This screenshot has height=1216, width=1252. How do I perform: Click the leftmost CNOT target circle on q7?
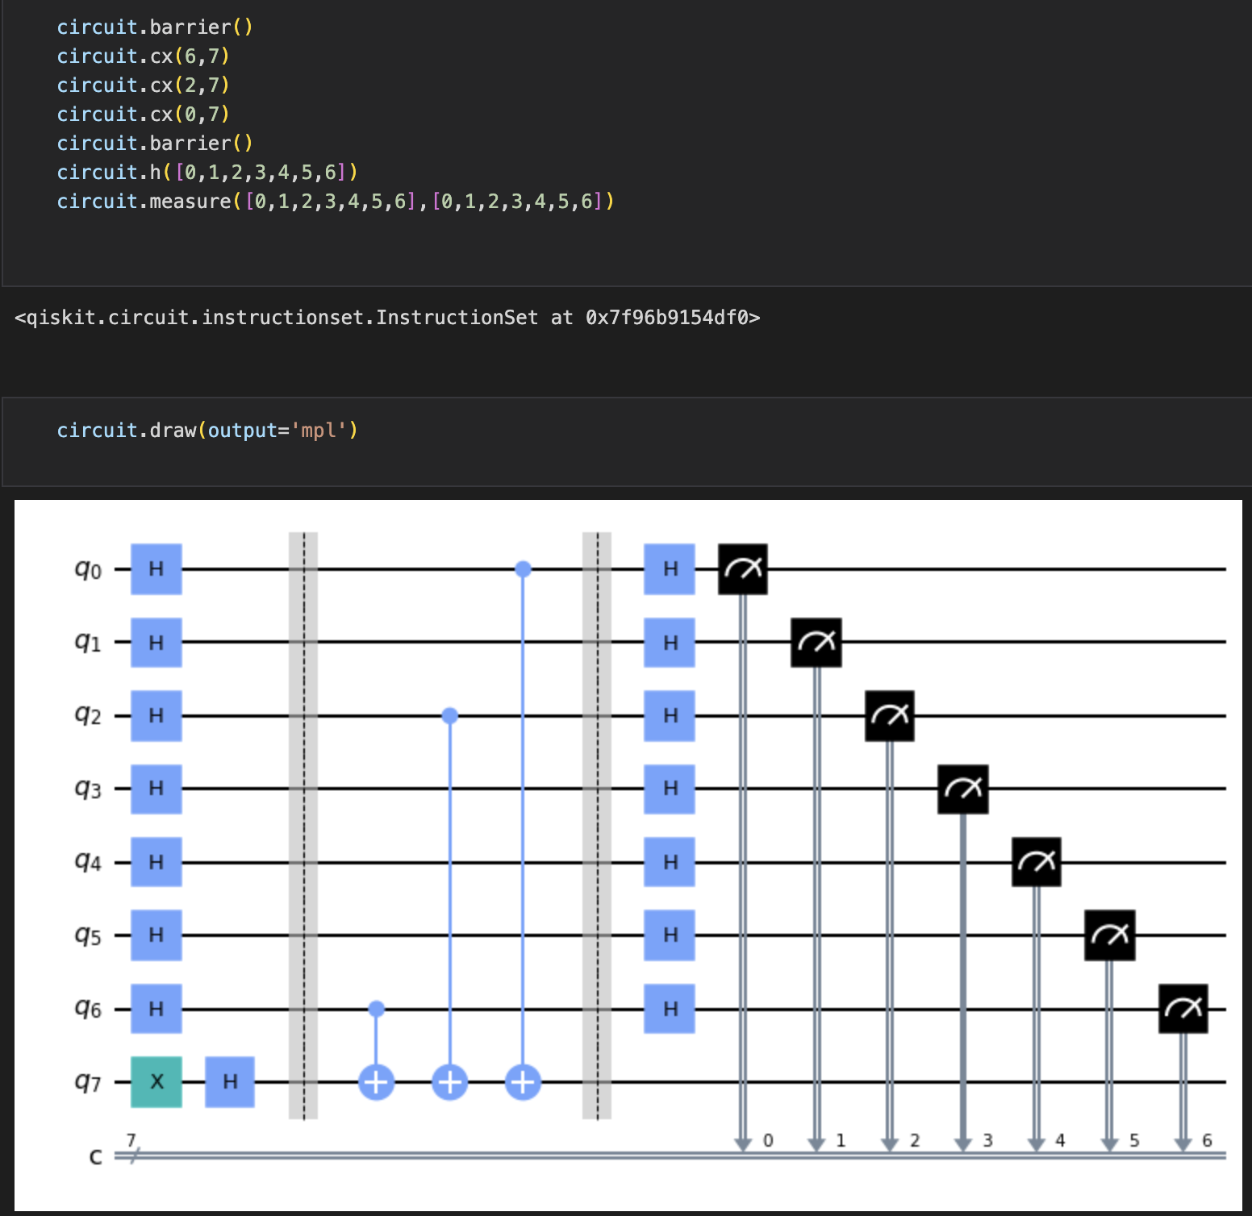coord(377,1081)
